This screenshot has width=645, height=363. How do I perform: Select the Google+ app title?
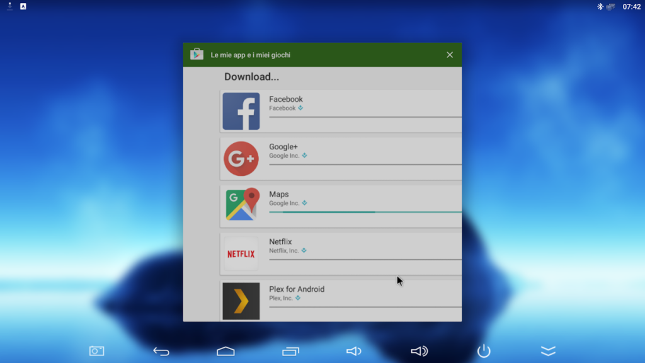tap(283, 146)
